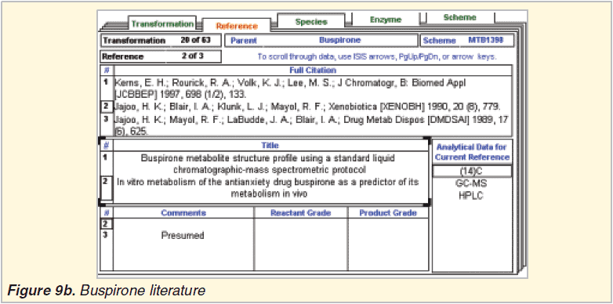Click the Transformation 20 of 63 field

161,40
